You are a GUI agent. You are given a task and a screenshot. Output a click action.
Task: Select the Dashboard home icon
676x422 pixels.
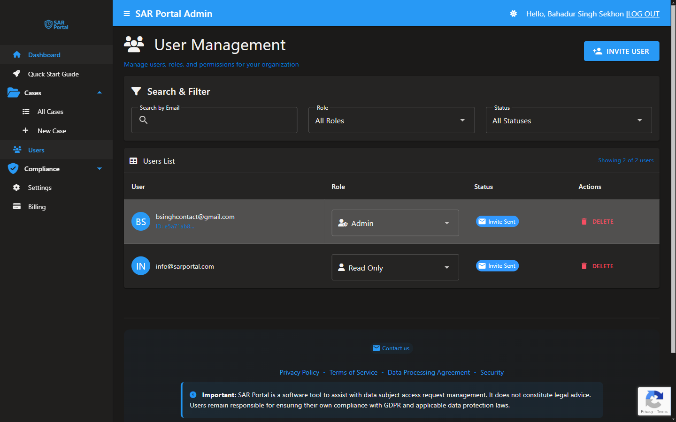click(17, 55)
